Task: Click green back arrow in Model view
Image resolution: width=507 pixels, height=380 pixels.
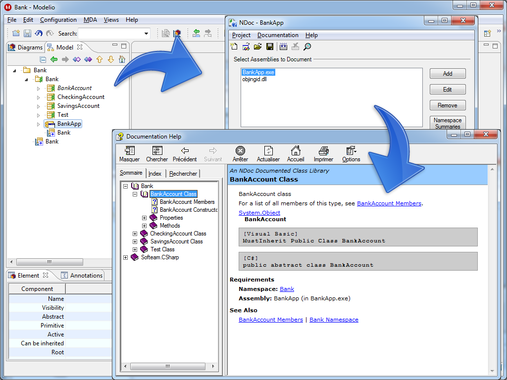Action: [x=54, y=59]
